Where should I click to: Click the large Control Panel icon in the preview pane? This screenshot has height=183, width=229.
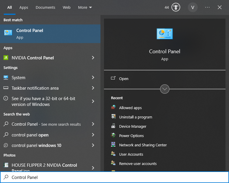tap(165, 34)
